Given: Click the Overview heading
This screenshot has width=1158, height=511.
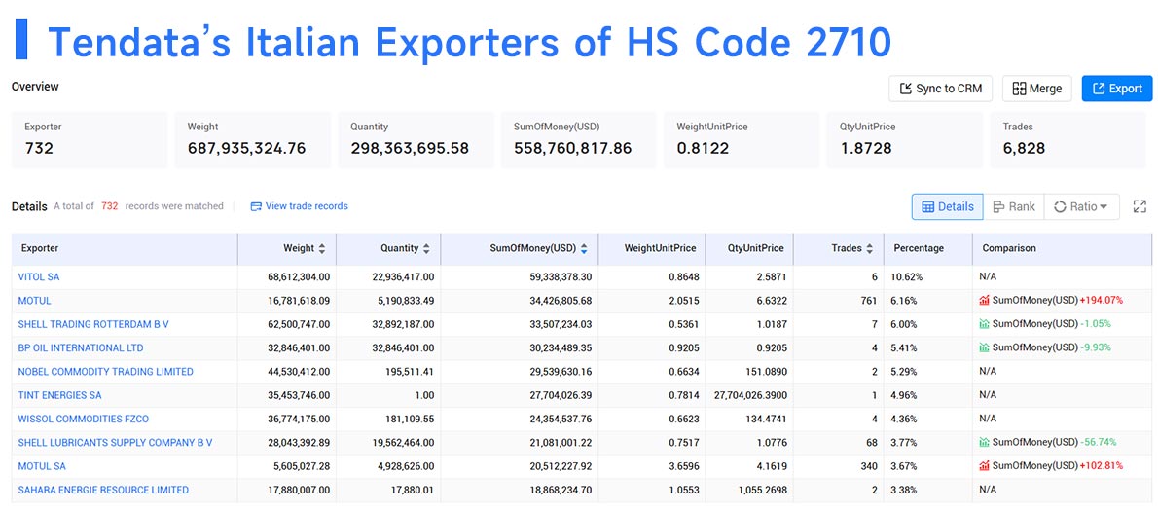Looking at the screenshot, I should tap(35, 87).
